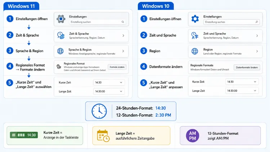Image resolution: width=270 pixels, height=152 pixels.
Task: Open the Zeit & Sprache chevron arrow
Action: click(123, 36)
